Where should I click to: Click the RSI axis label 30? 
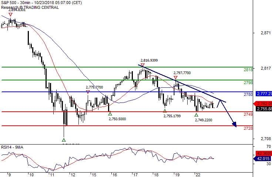pos(269,163)
